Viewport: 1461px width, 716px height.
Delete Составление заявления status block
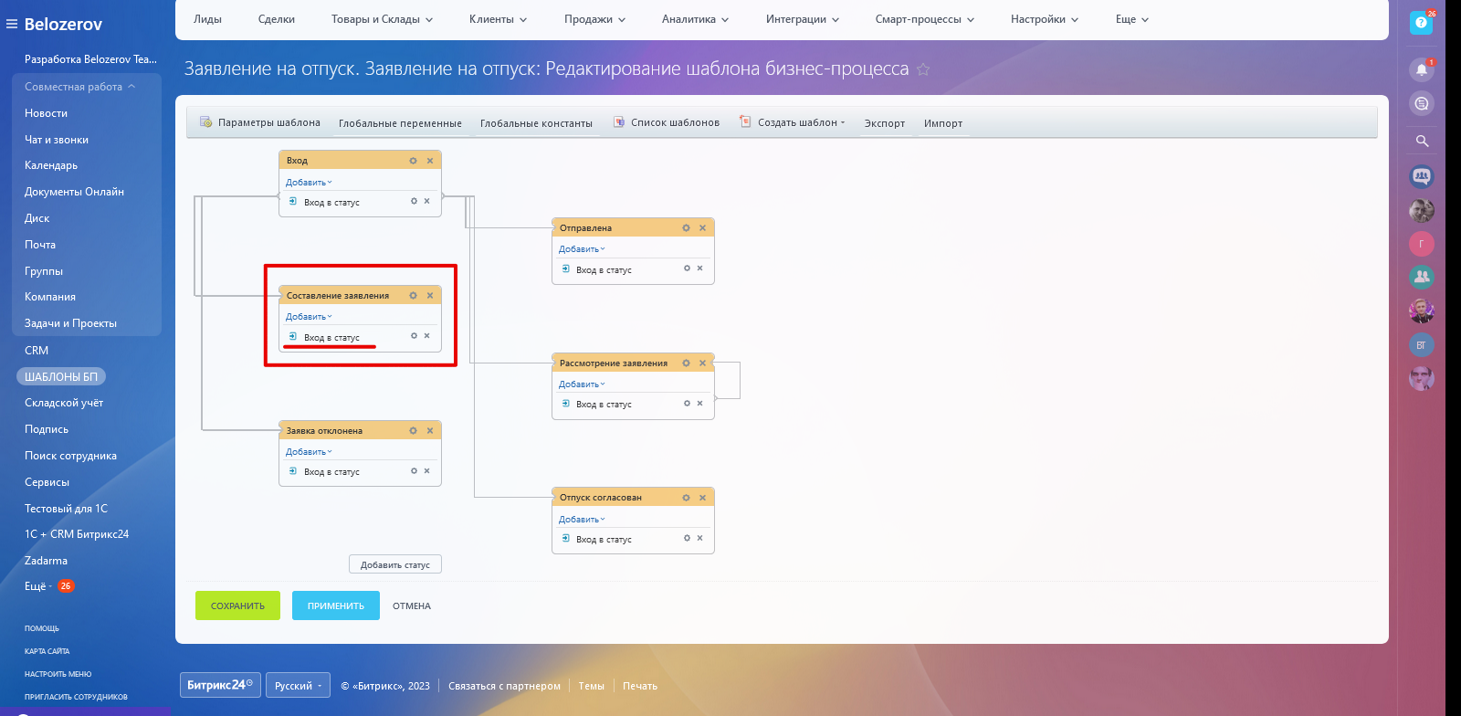tap(430, 296)
